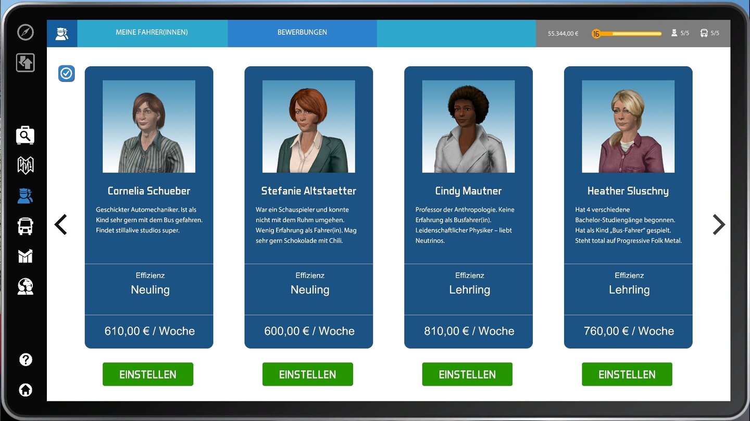Screen dimensions: 750x421
Task: Click Stefanie Altstaetter's Neuling efficiency
Action: click(x=310, y=290)
